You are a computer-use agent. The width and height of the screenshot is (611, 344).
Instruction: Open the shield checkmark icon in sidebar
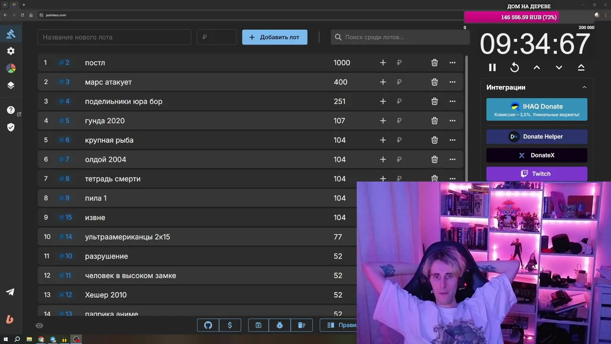click(x=11, y=127)
